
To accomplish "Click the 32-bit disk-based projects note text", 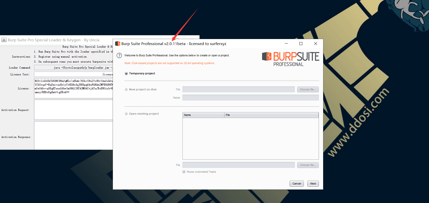I will [x=169, y=63].
